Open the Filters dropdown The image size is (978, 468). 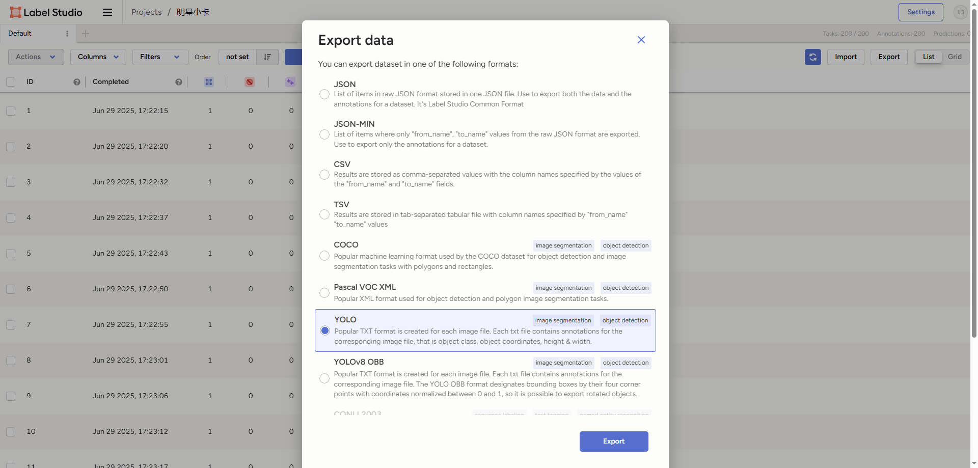[x=160, y=57]
